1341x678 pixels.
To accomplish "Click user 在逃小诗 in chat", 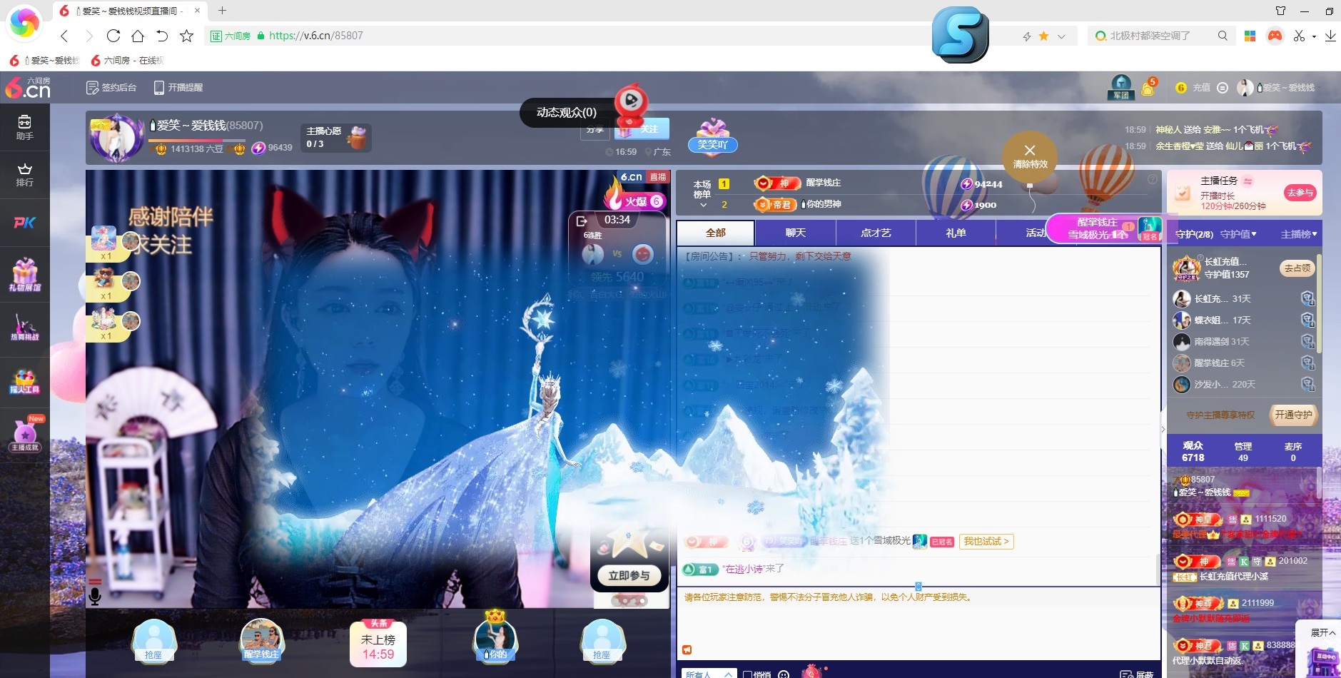I will [742, 569].
